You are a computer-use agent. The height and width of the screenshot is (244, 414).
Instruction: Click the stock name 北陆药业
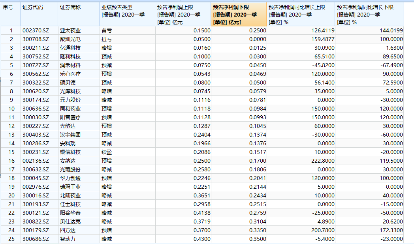pos(70,196)
